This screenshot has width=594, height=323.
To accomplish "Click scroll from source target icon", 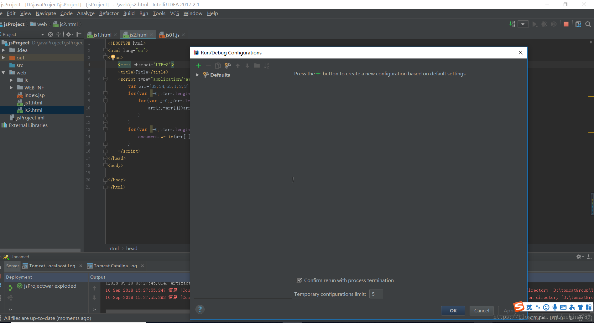I will coord(50,34).
